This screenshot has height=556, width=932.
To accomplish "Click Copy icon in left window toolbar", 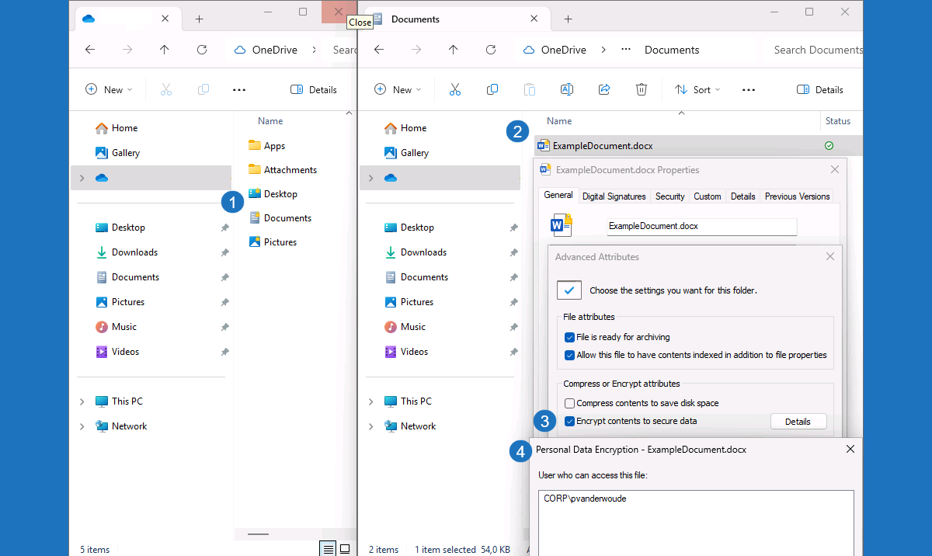I will 203,89.
